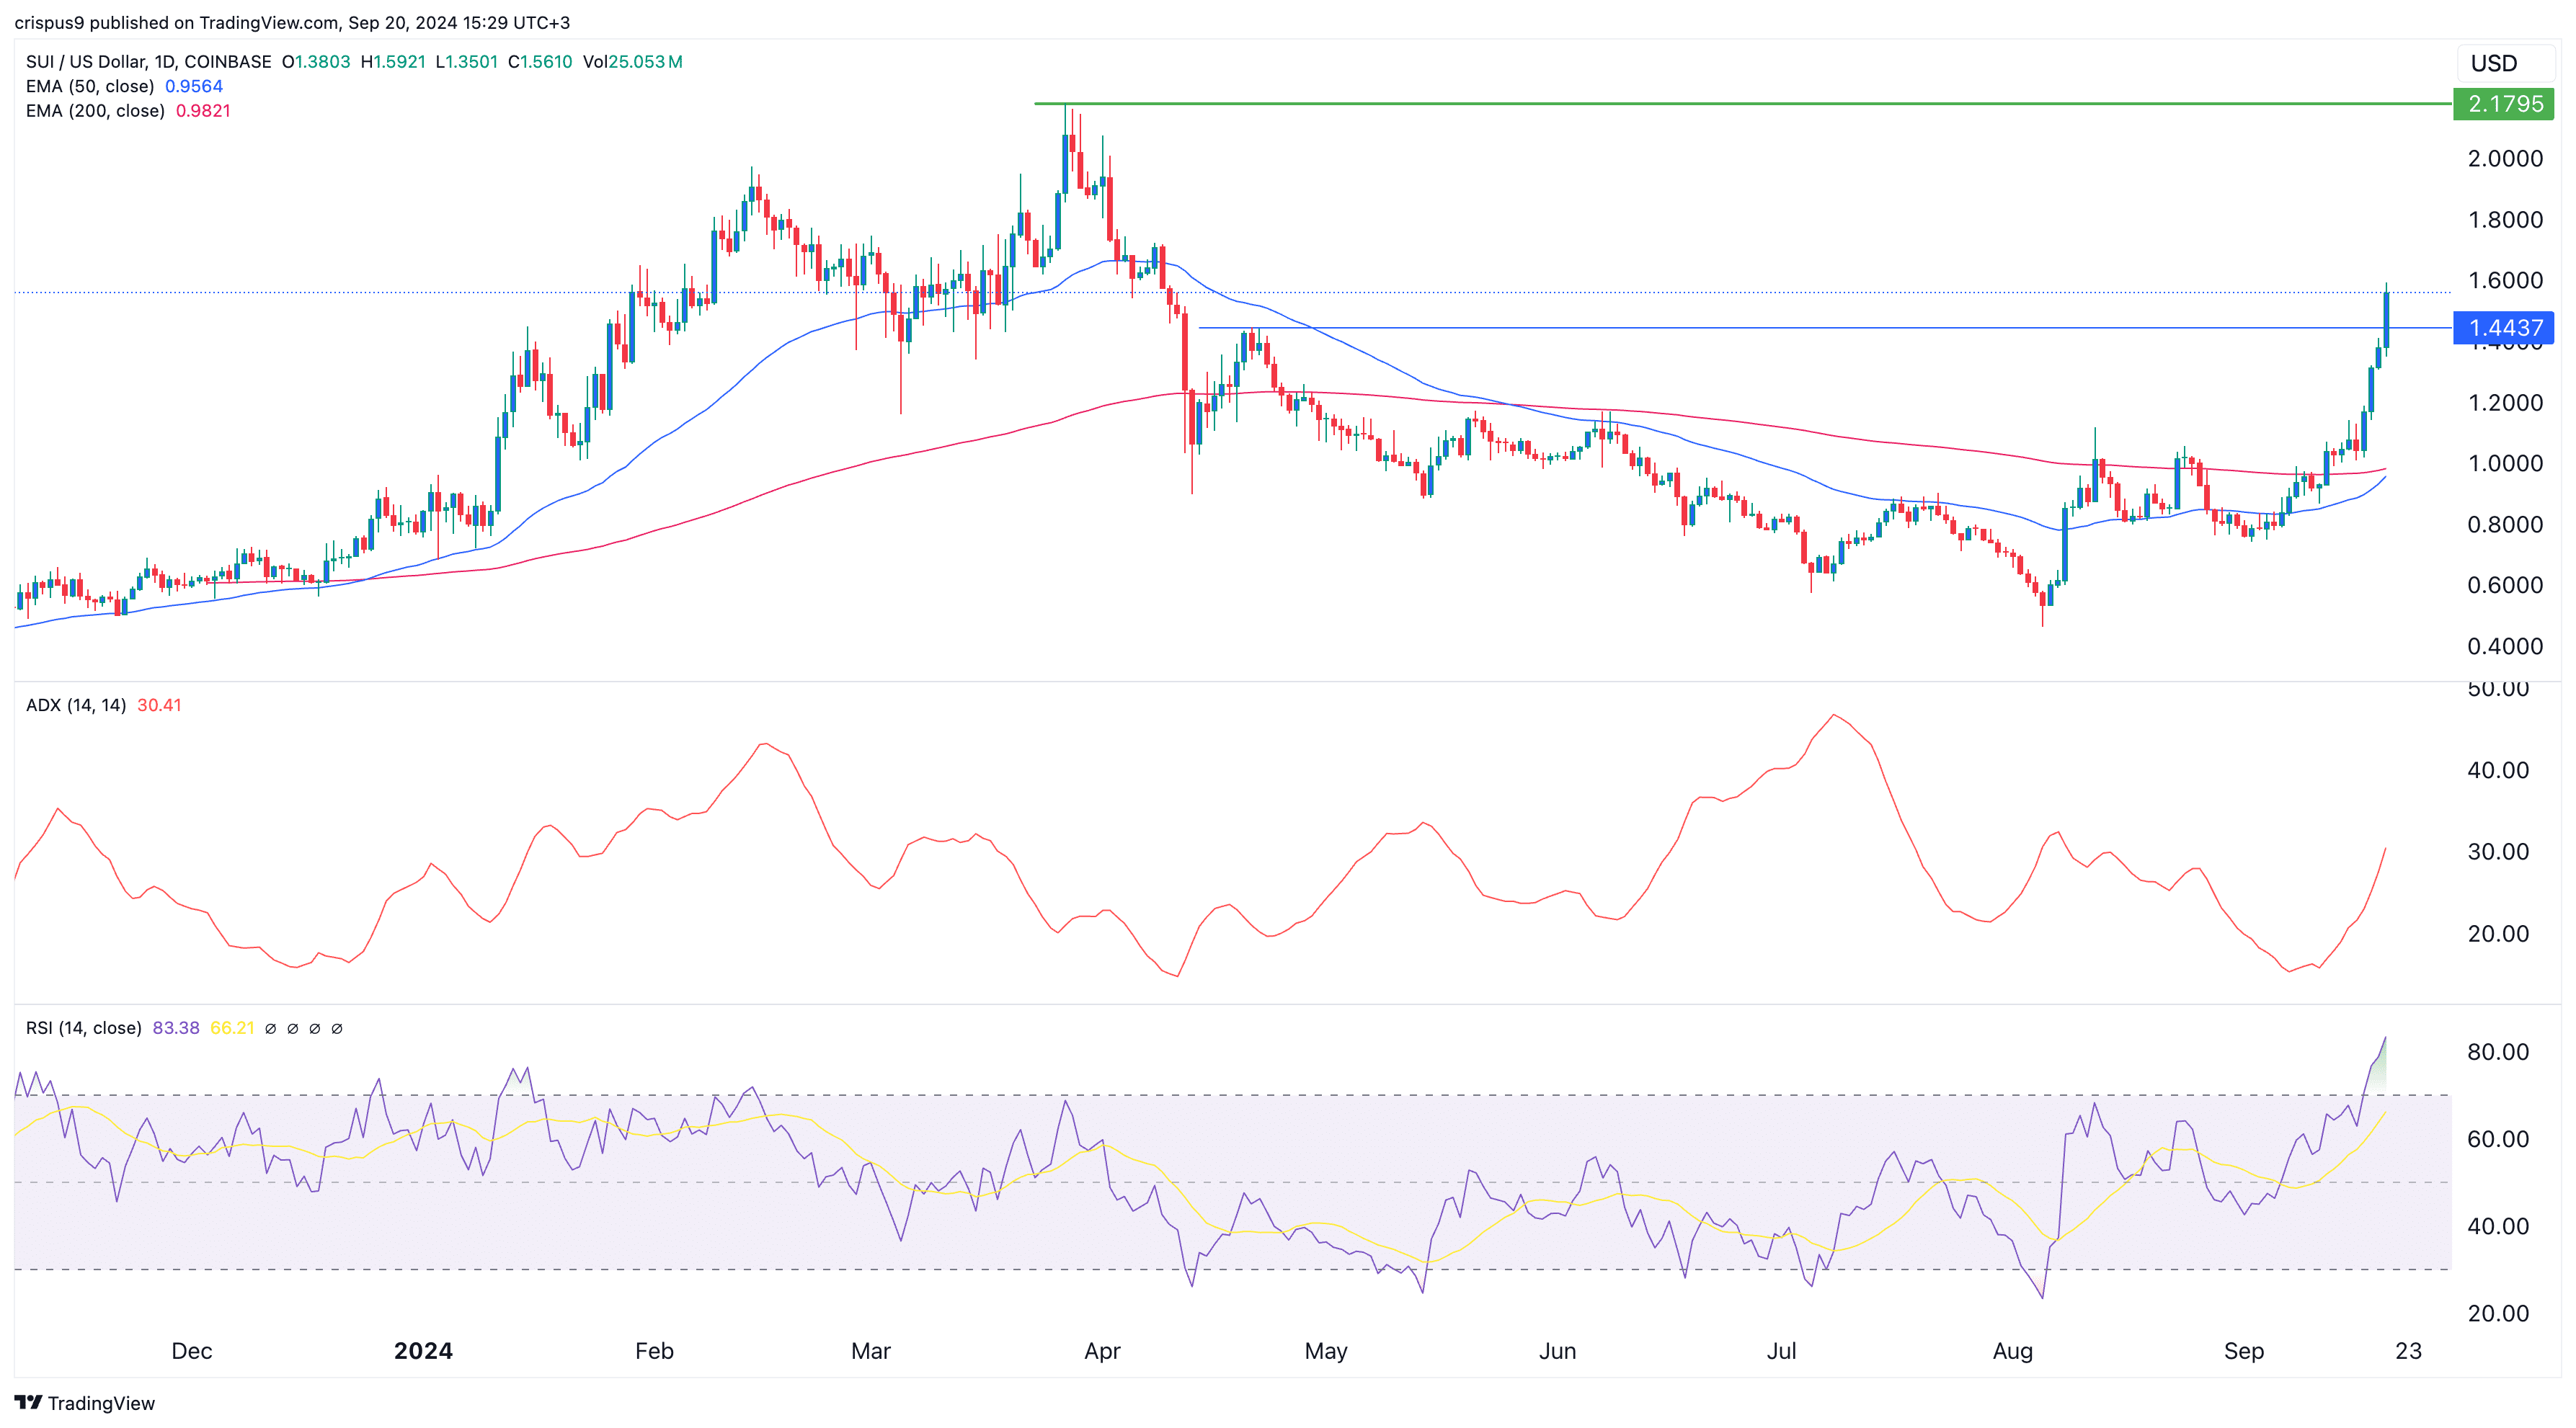Click the EMA 50 value 0.9564

point(194,86)
